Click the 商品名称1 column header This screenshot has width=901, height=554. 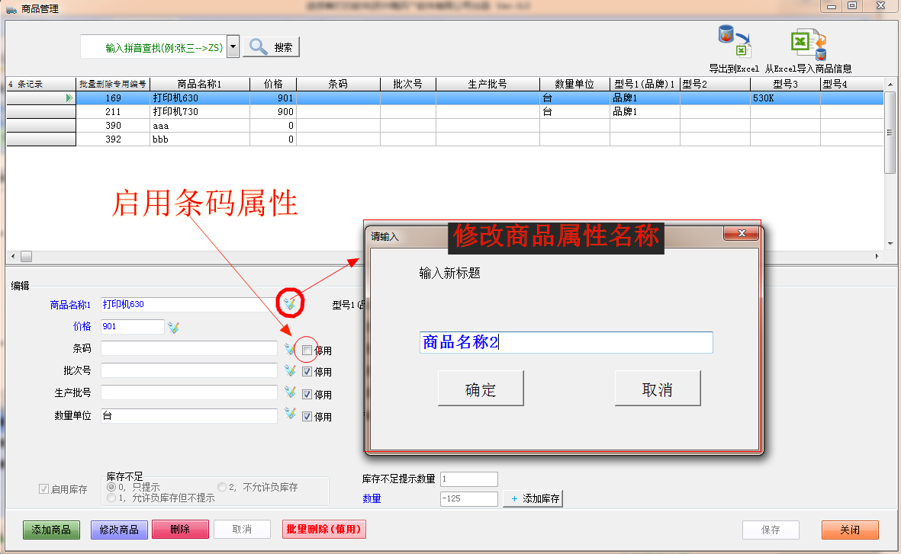coord(199,84)
